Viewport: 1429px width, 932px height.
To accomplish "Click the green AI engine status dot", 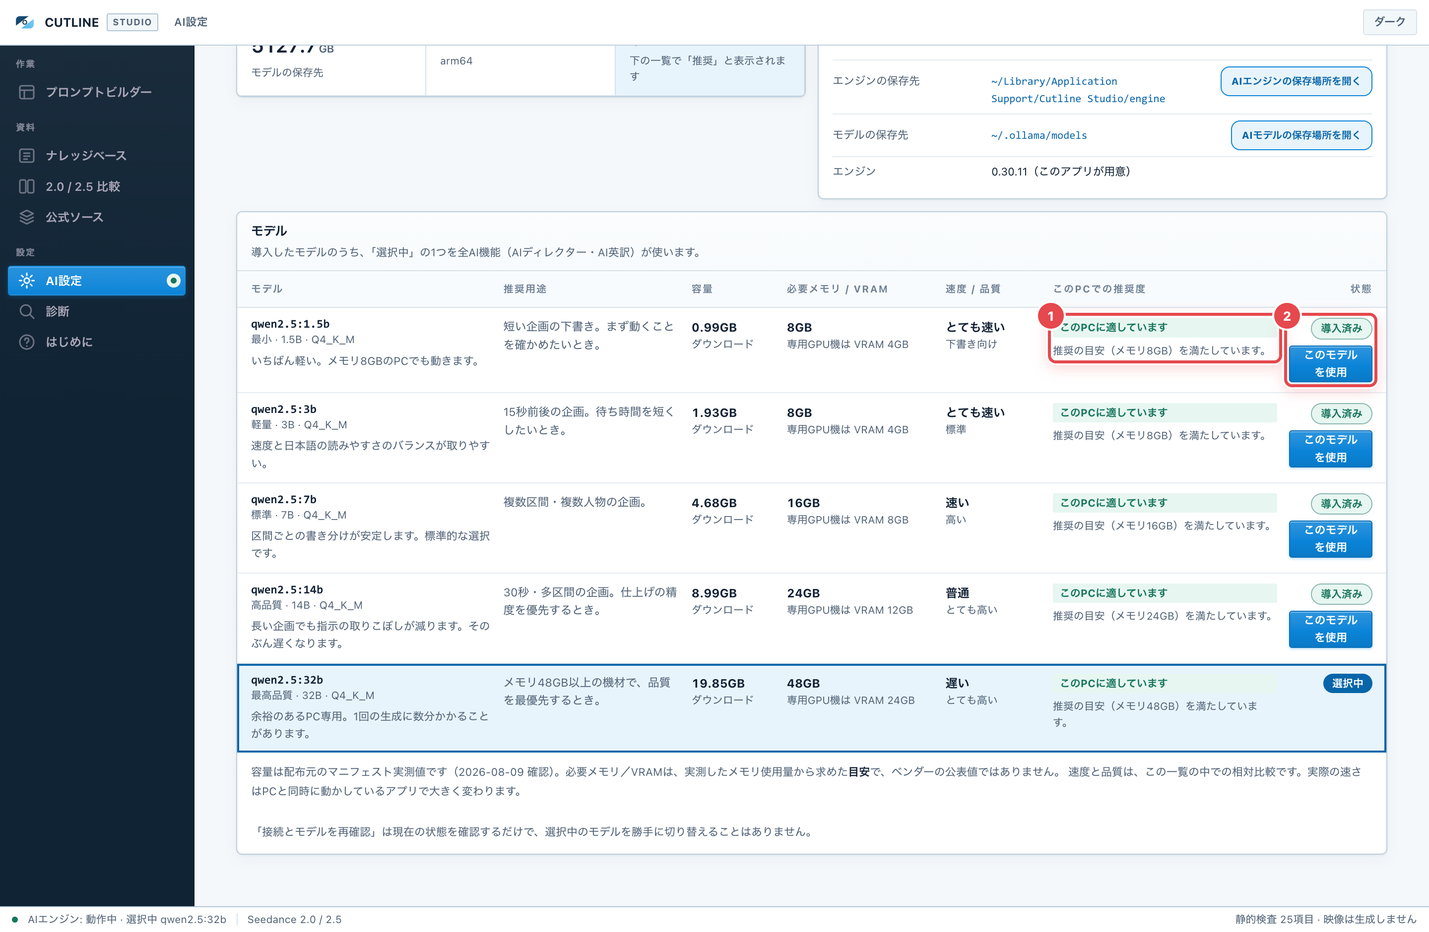I will [x=14, y=919].
